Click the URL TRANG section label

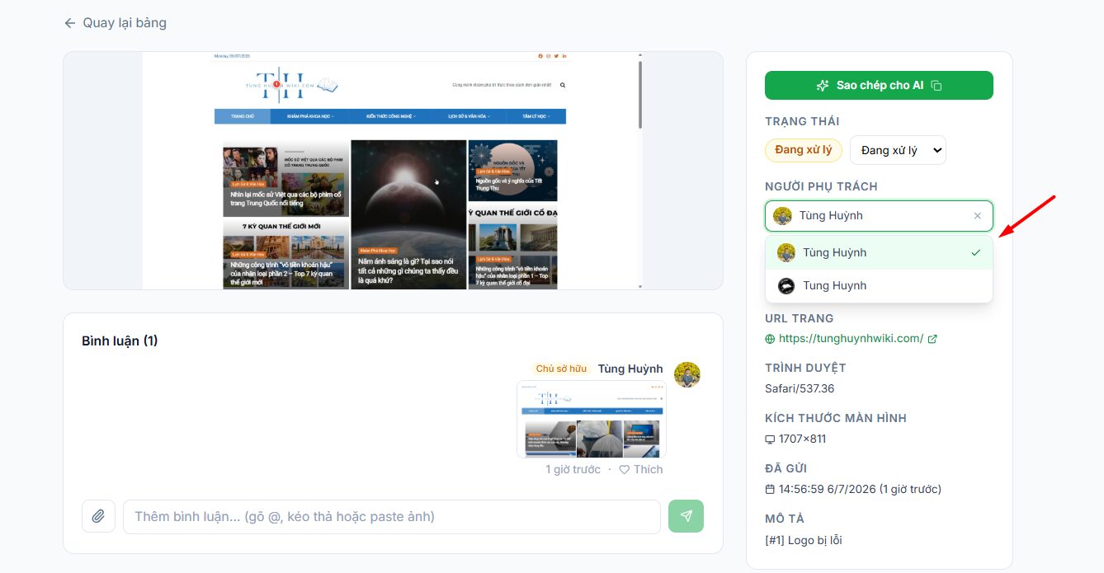pyautogui.click(x=800, y=318)
